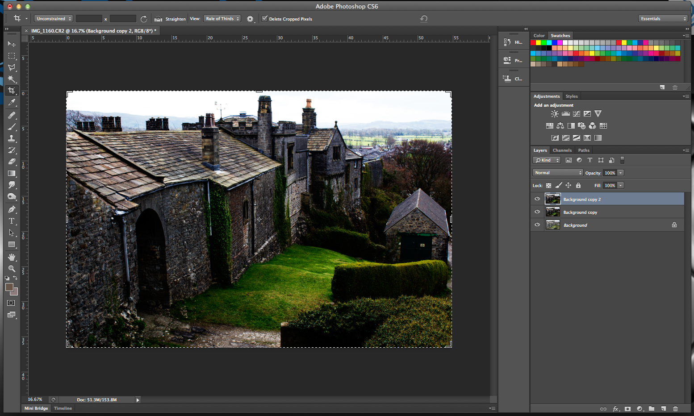The height and width of the screenshot is (416, 694).
Task: Select the Eyedropper tool
Action: coord(12,102)
